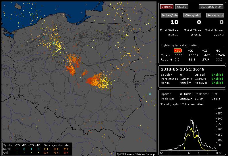228x156 pixels.
Task: Open the GdzieJestBurza.pl copyright link
Action: (x=137, y=154)
